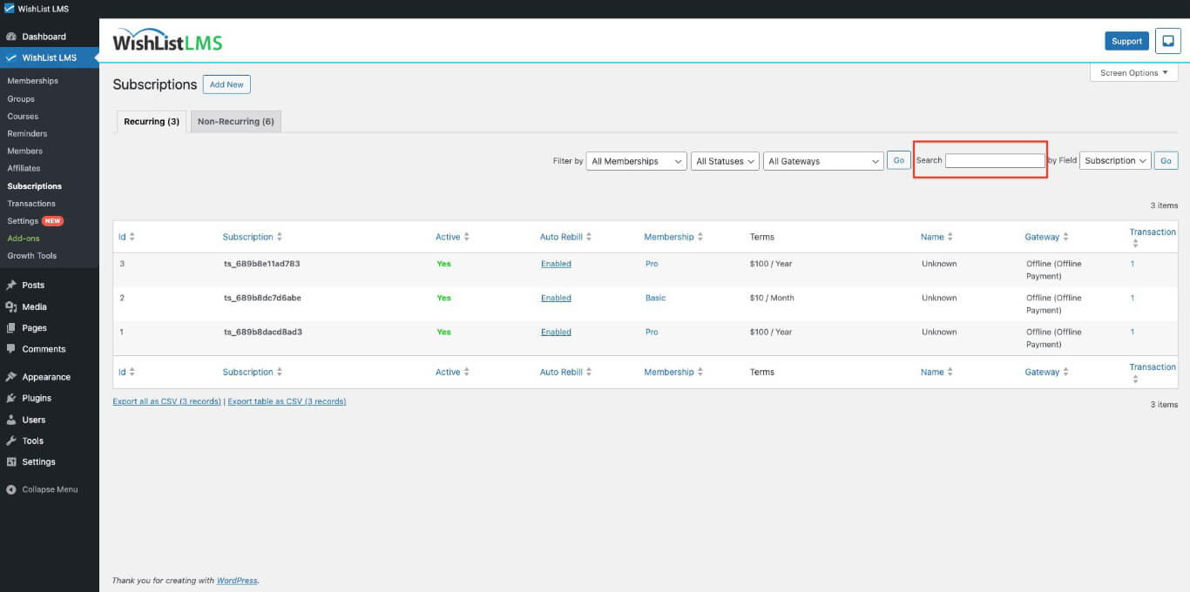
Task: Click the Tools wrench icon
Action: pyautogui.click(x=11, y=441)
